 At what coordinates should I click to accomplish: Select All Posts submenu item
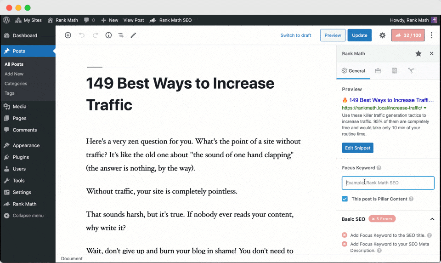(14, 64)
